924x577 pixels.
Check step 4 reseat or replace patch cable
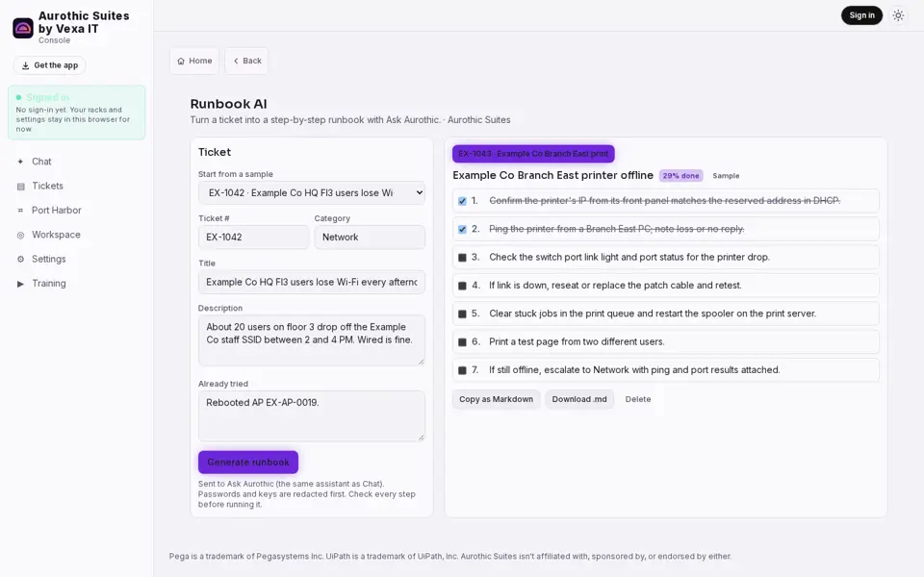pos(462,286)
